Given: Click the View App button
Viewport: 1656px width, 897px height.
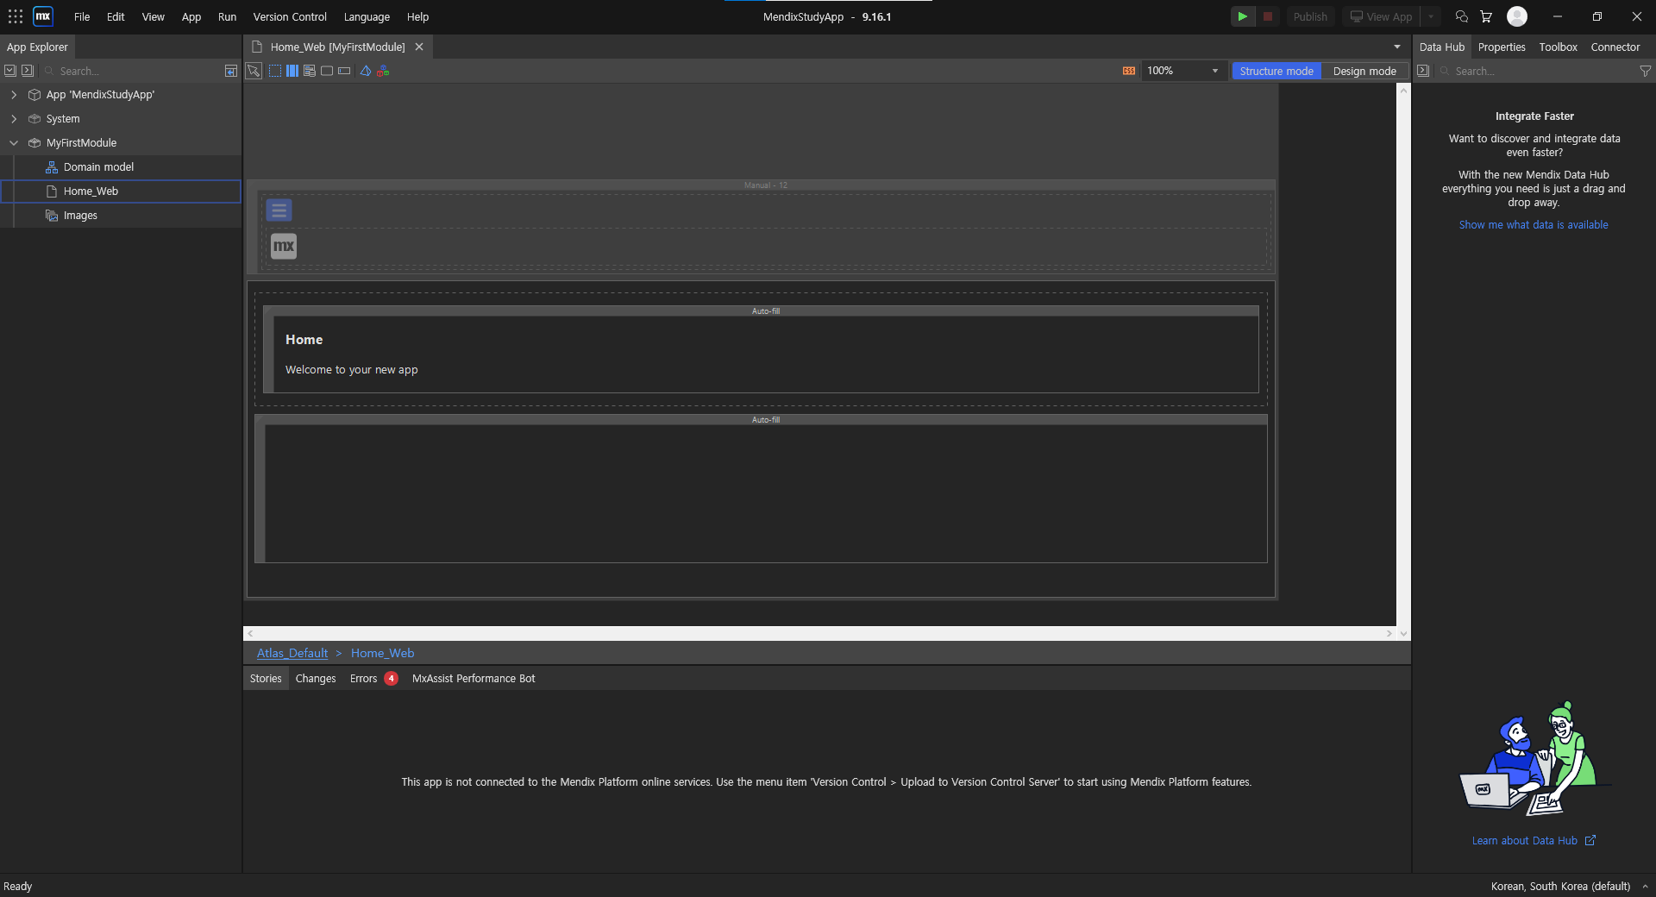Looking at the screenshot, I should 1382,16.
